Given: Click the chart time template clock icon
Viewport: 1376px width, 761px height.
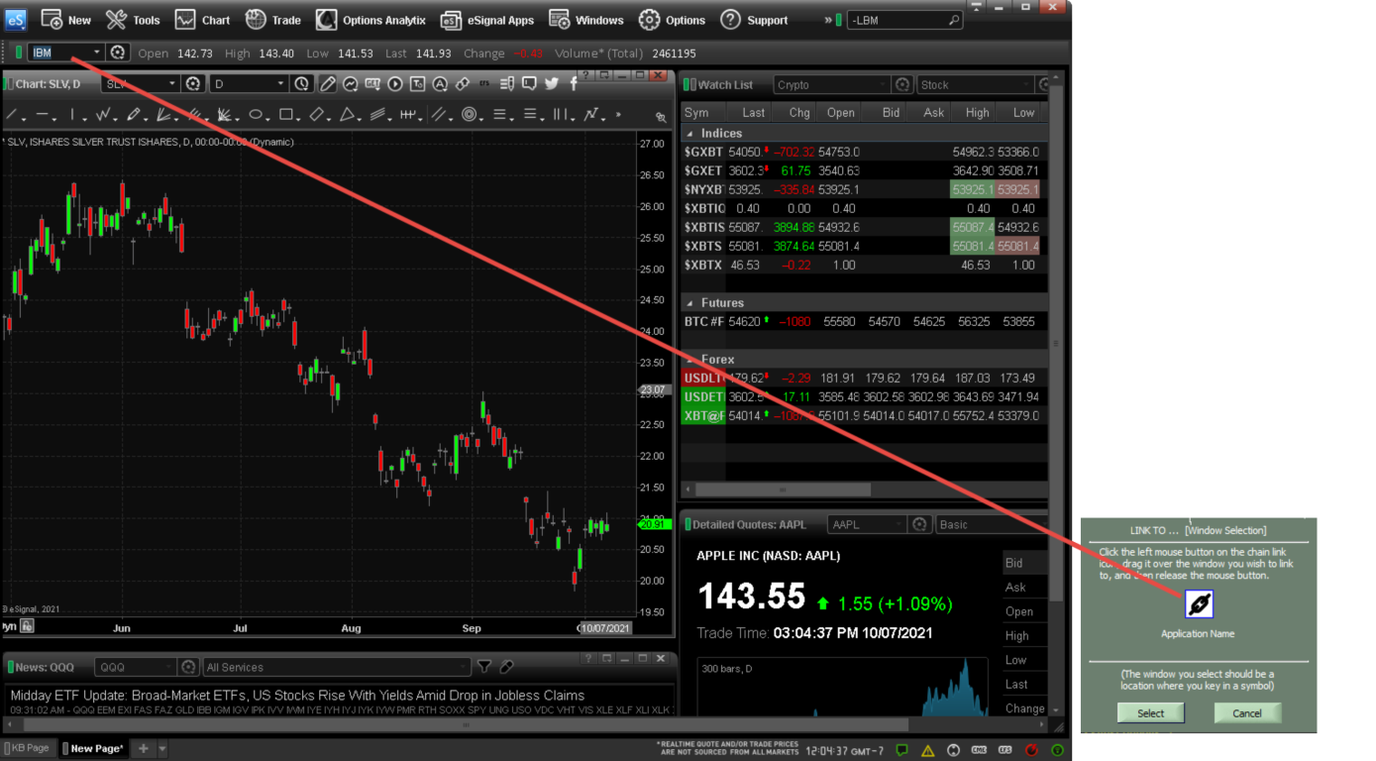Looking at the screenshot, I should point(302,84).
